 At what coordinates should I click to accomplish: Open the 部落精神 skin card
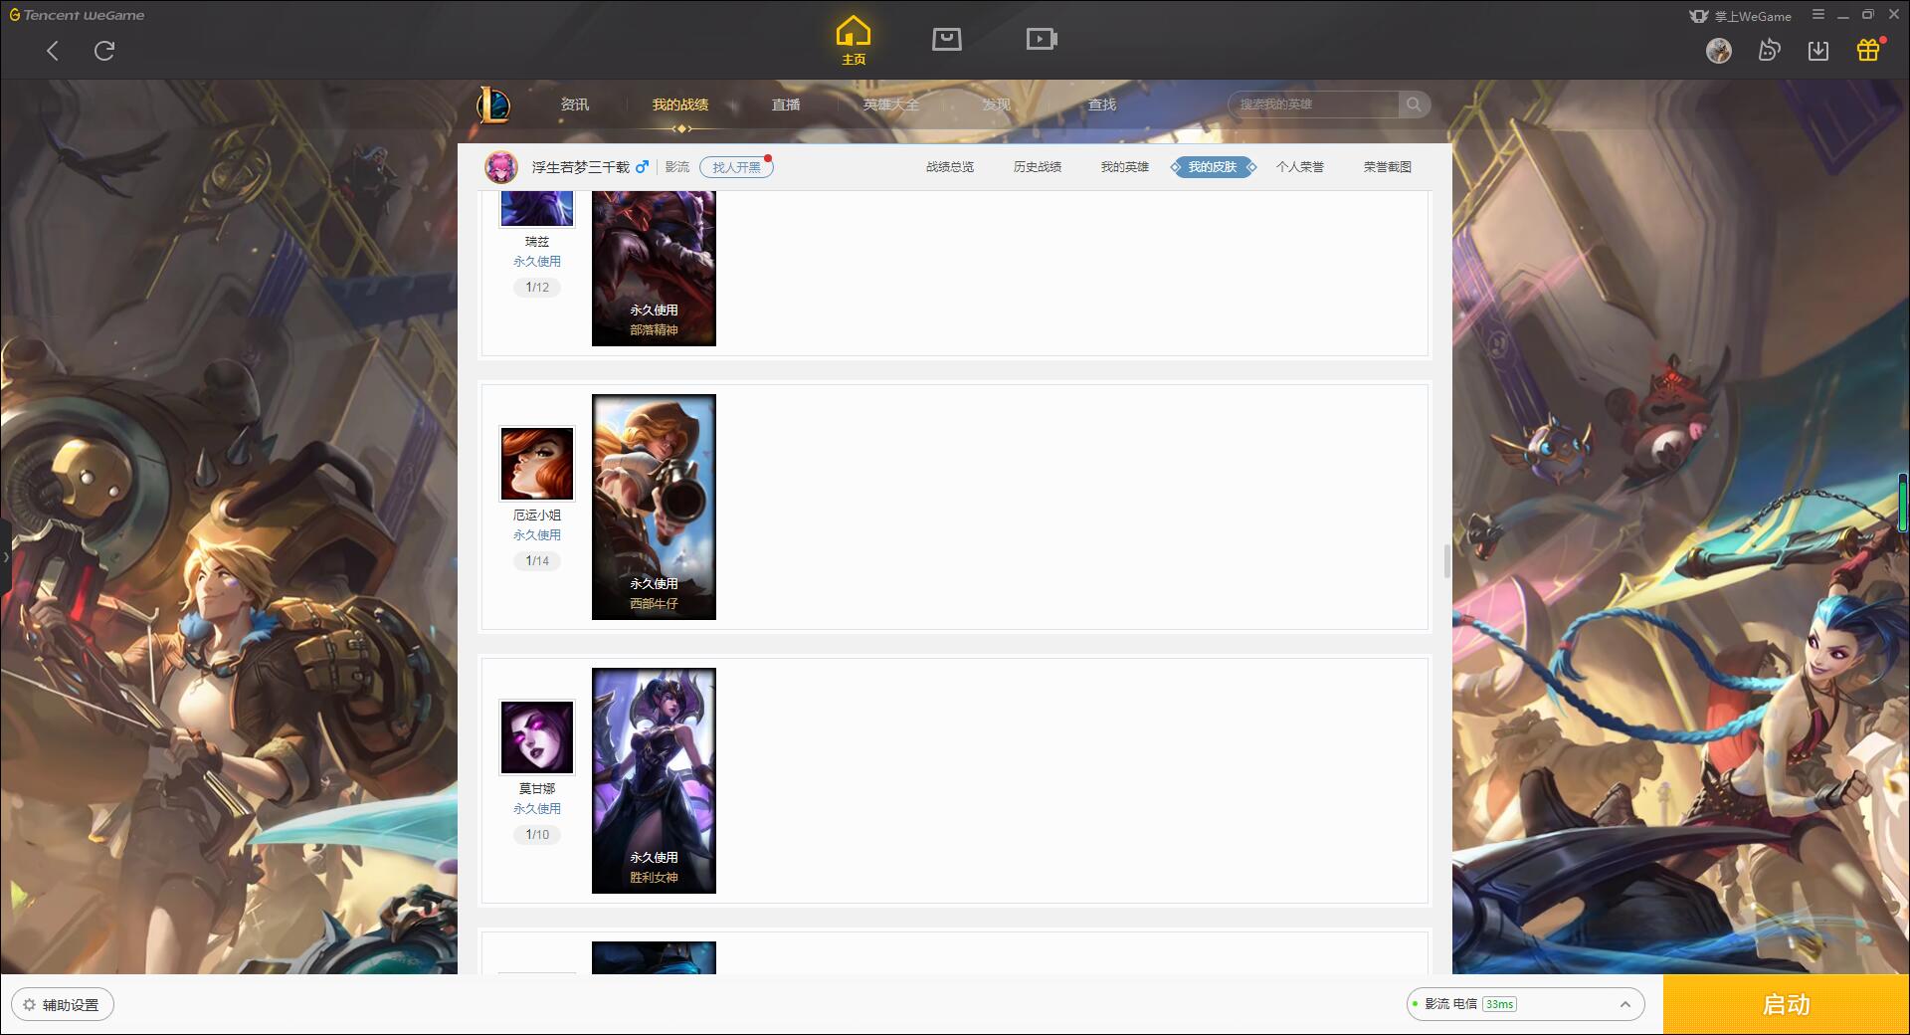(654, 269)
